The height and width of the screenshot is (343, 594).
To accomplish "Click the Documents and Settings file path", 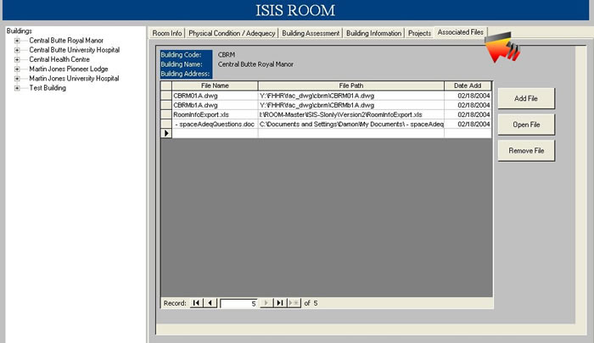I will click(x=350, y=124).
